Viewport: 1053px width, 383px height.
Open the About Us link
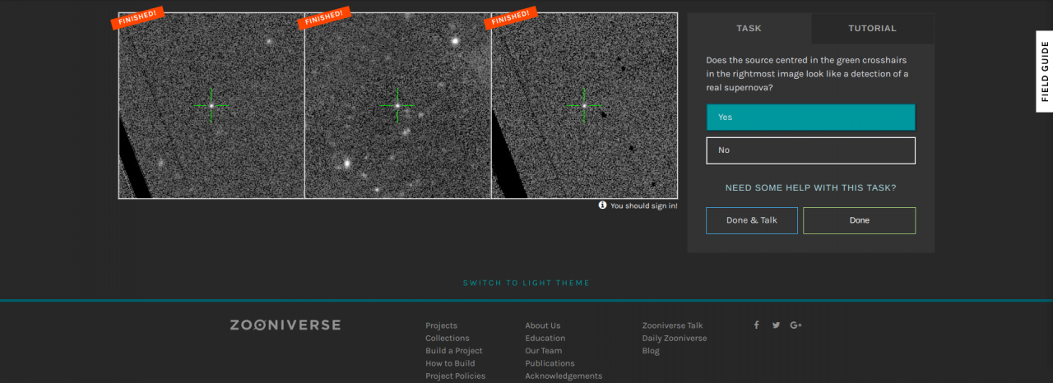[543, 325]
